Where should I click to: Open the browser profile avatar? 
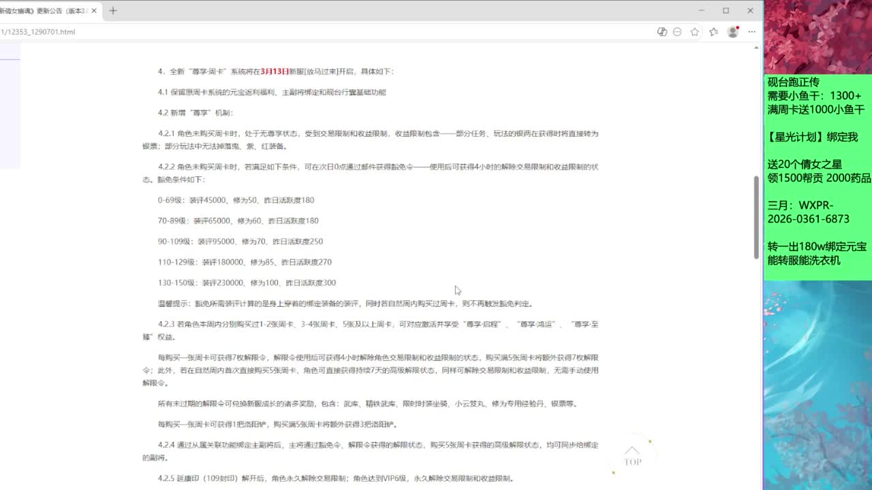pos(733,32)
